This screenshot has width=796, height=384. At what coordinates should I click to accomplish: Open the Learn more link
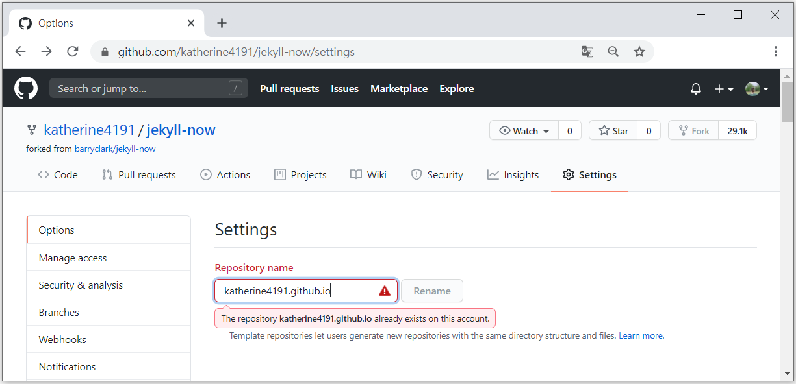coord(641,335)
